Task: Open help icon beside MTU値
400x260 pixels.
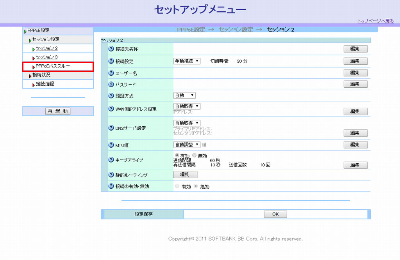Action: click(x=111, y=145)
